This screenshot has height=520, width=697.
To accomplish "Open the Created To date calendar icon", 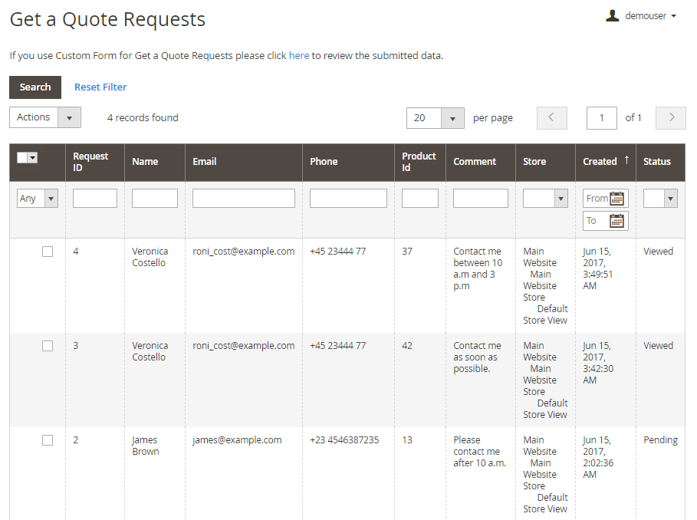I will 616,221.
